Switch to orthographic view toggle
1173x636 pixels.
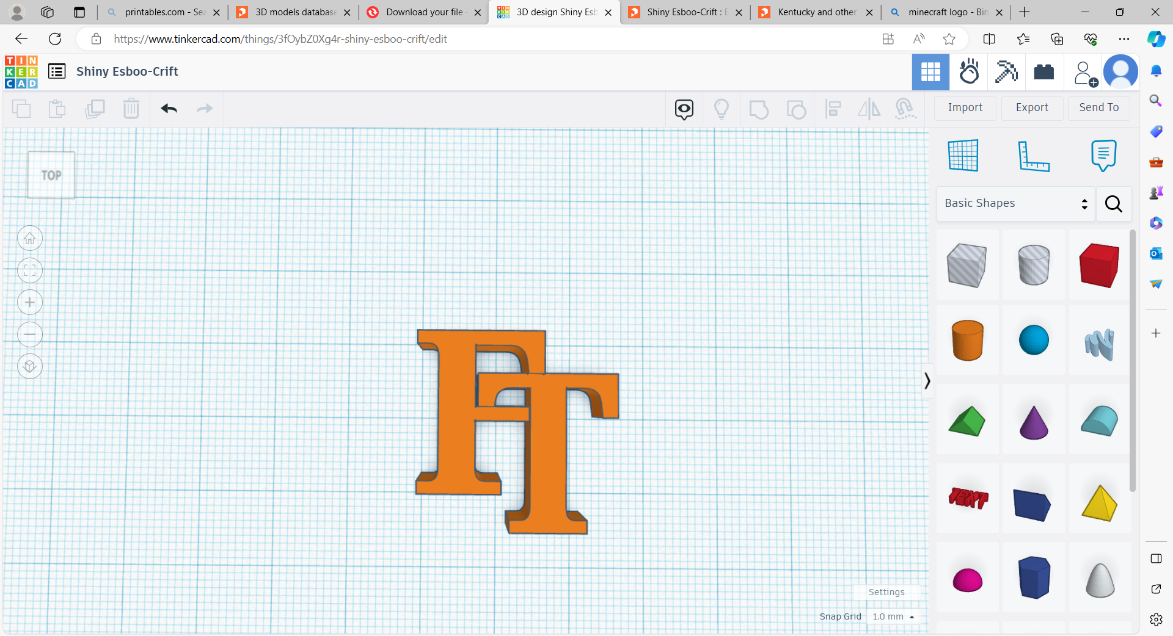[x=30, y=367]
